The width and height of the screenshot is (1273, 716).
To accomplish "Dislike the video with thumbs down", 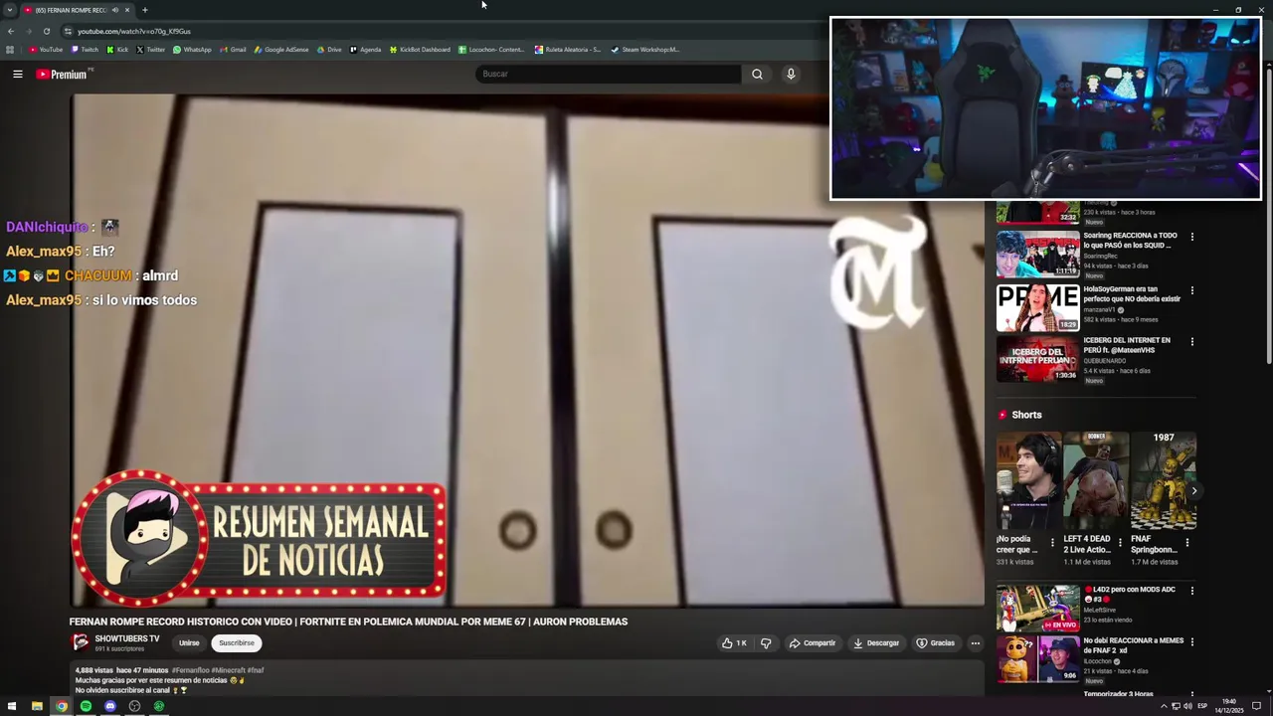I will point(766,643).
